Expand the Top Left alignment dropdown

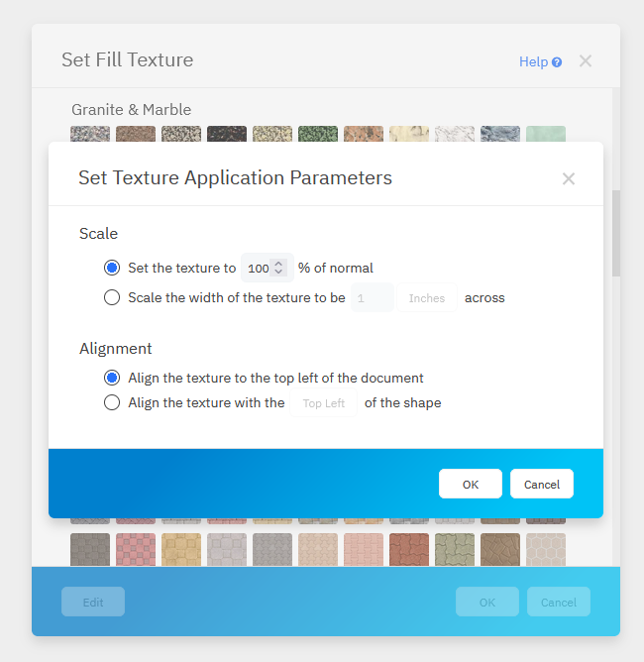324,403
